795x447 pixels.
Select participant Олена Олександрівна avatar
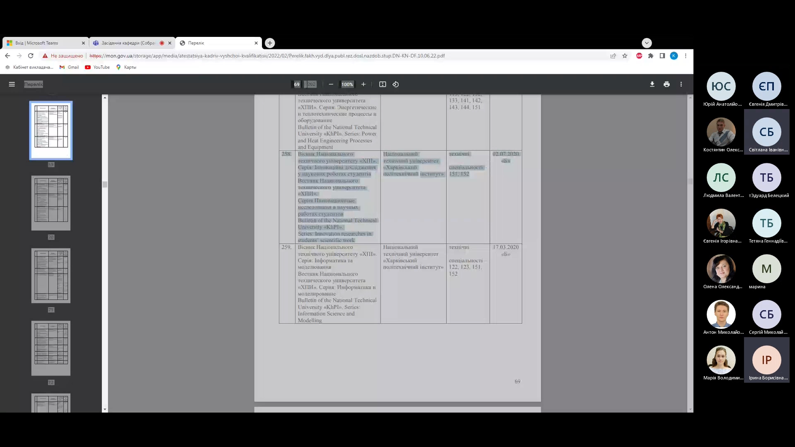(721, 269)
